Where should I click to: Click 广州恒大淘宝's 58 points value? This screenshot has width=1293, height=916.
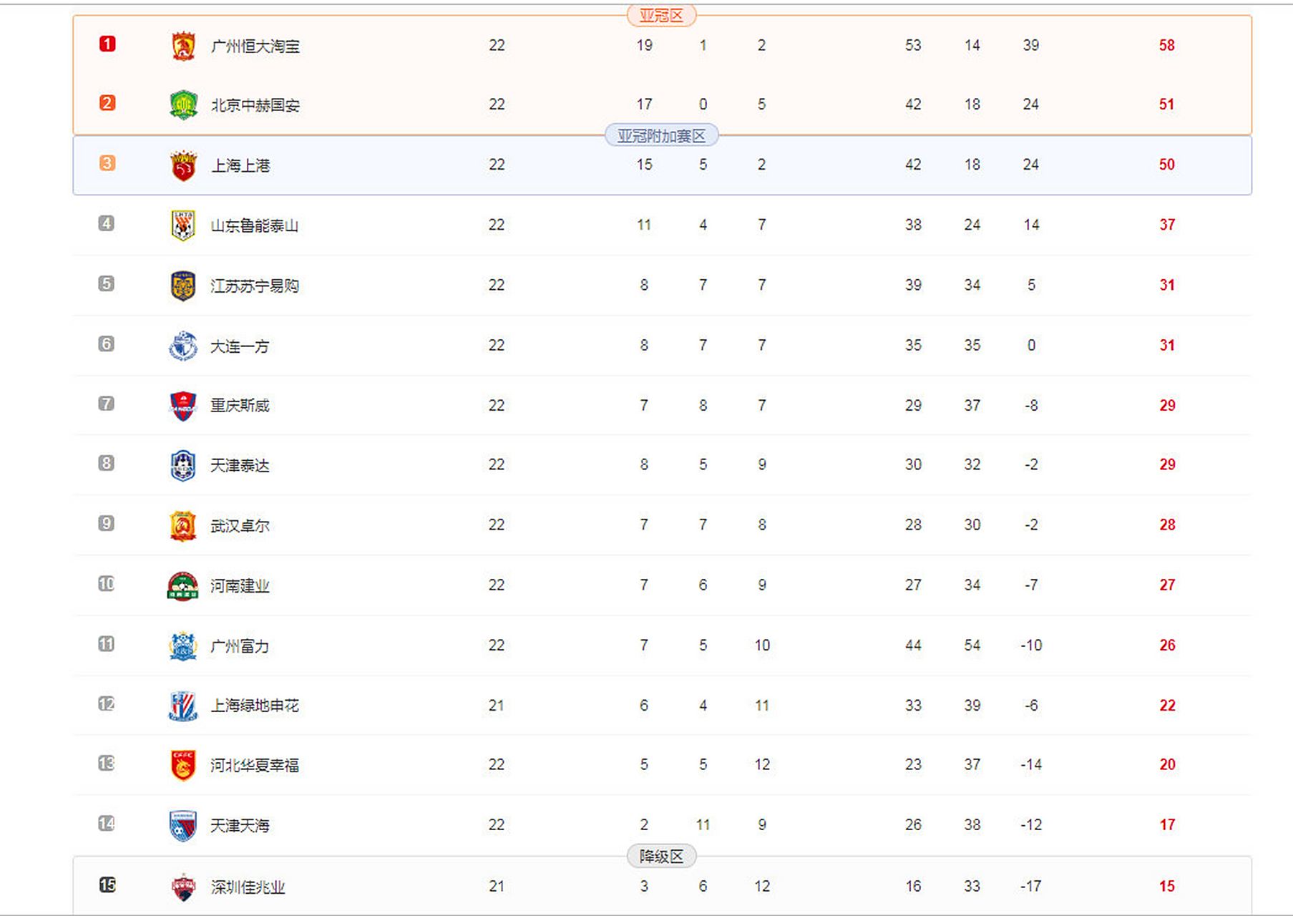pyautogui.click(x=1166, y=45)
